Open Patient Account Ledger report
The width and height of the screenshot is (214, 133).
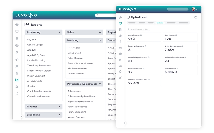[39, 70]
